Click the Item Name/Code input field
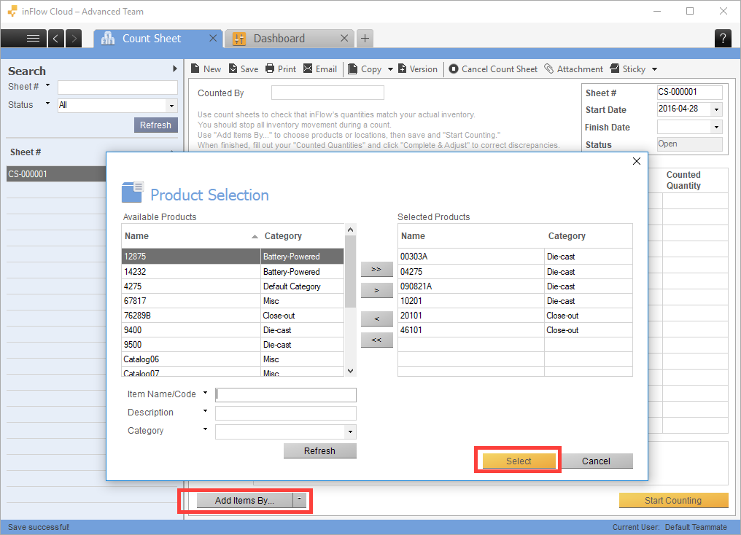 point(286,395)
